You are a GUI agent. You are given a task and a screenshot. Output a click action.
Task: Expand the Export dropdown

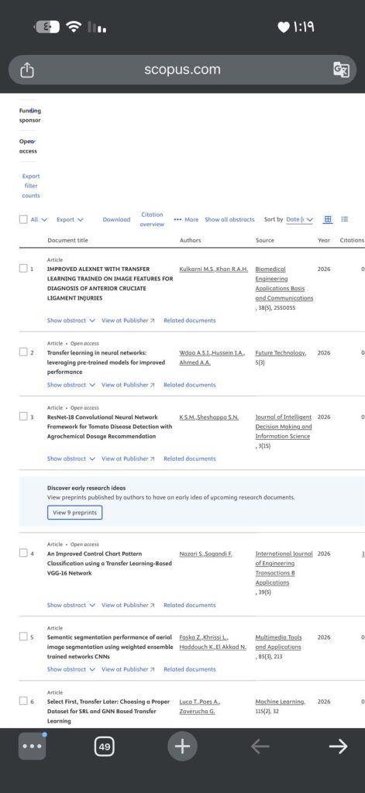pyautogui.click(x=70, y=219)
